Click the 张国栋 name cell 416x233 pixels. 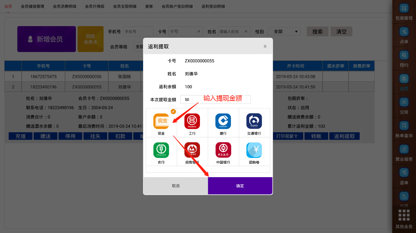(125, 77)
